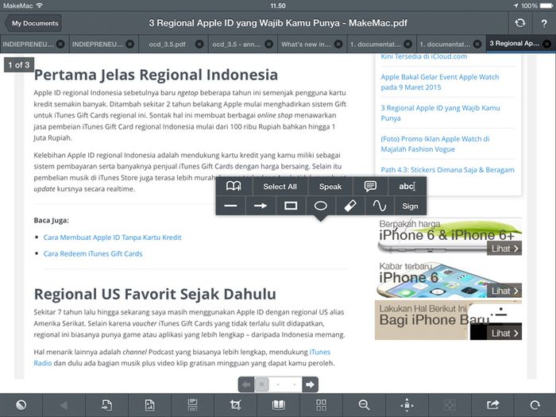Screen dimensions: 556x417
Task: Open the search magnifier tool
Action: tap(364, 405)
